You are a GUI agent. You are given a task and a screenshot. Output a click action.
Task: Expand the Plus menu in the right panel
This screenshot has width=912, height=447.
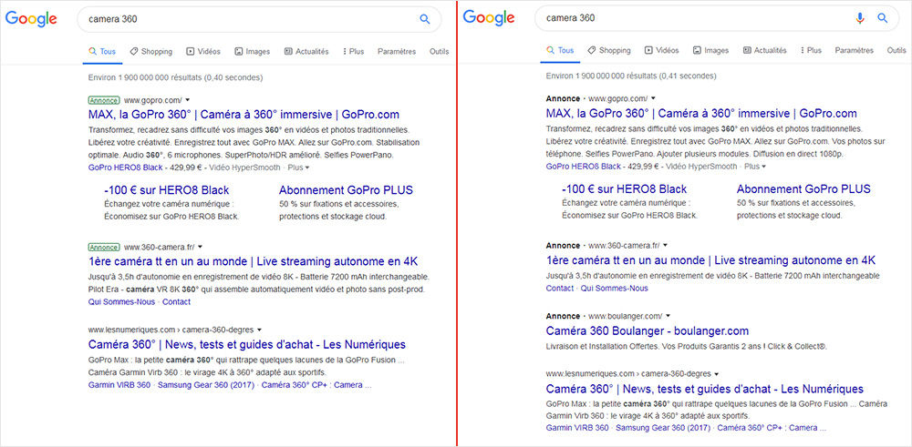(x=812, y=50)
